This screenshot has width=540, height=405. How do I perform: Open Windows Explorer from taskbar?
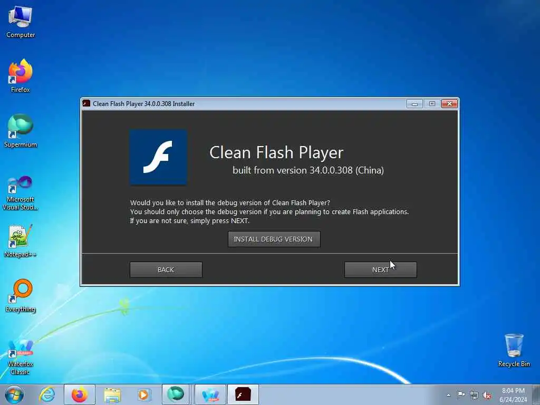click(112, 394)
